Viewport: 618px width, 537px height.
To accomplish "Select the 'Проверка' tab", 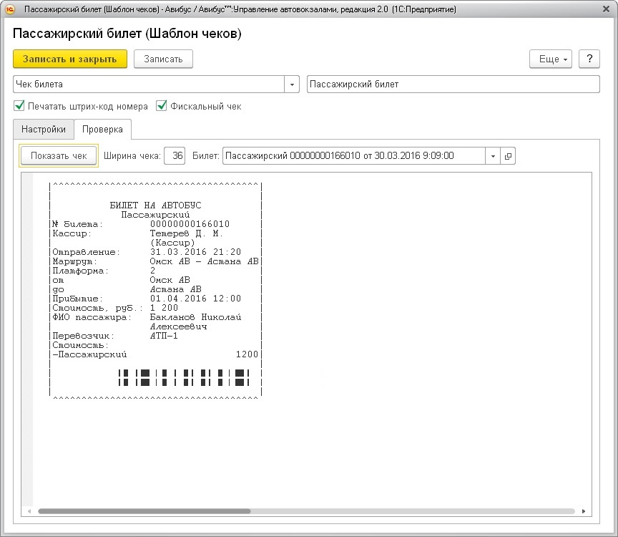I will point(102,130).
